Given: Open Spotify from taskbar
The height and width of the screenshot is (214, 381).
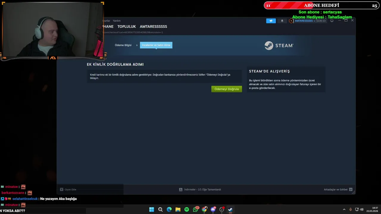Looking at the screenshot, I should point(187,210).
